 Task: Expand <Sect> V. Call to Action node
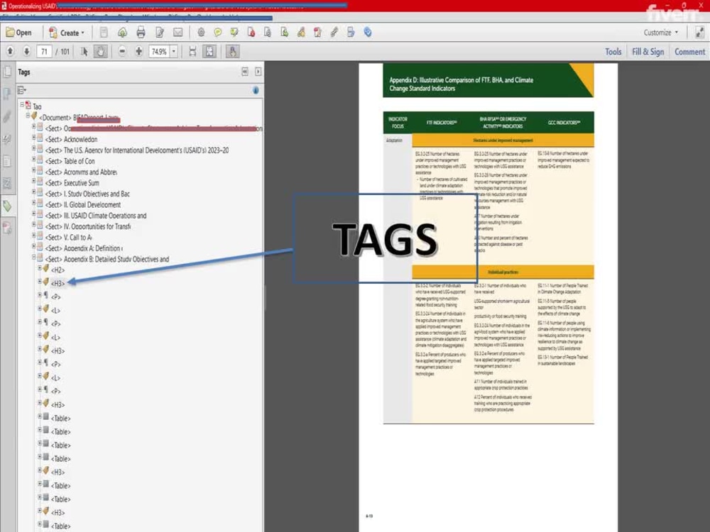click(33, 235)
